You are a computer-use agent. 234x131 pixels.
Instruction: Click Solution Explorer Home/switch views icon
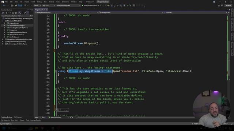coord(3,13)
